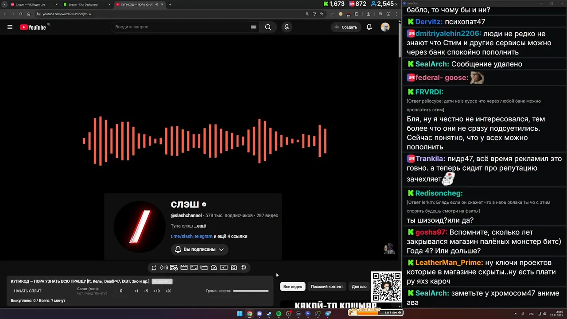
Task: Take a screenshot with the camera icon
Action: [x=234, y=268]
